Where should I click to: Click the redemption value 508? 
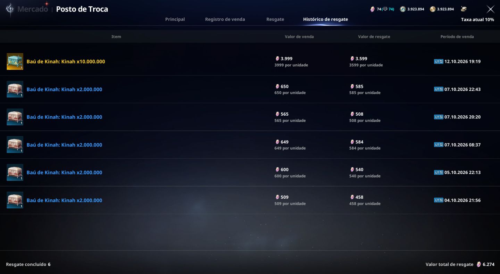(x=359, y=114)
